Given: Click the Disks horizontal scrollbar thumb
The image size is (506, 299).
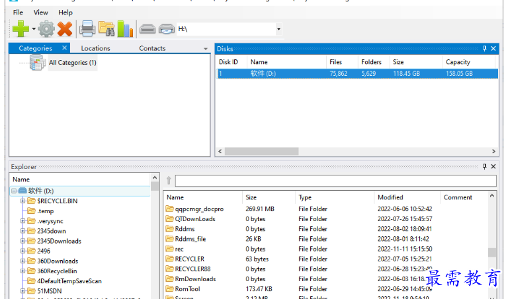Looking at the screenshot, I should [x=262, y=151].
